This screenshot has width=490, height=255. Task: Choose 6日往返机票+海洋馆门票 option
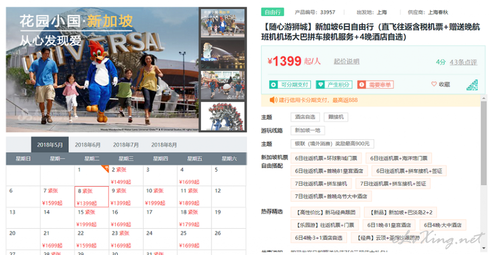399,159
